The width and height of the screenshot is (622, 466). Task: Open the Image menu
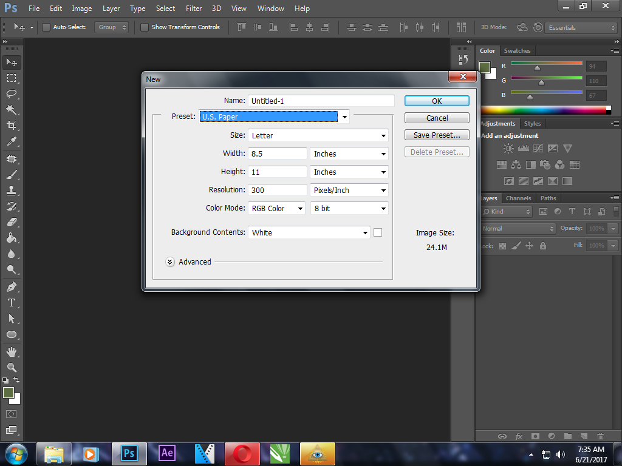click(x=82, y=8)
